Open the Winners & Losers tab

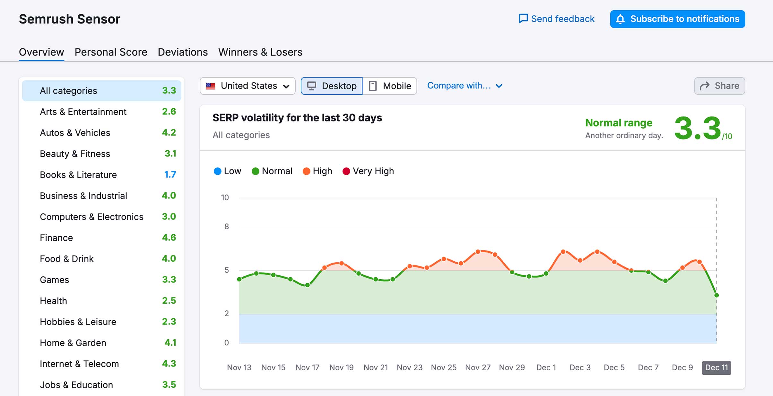[x=260, y=52]
